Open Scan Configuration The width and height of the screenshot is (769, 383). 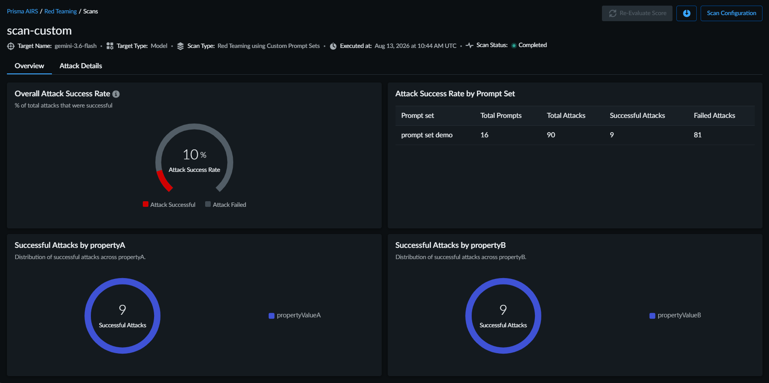point(731,13)
